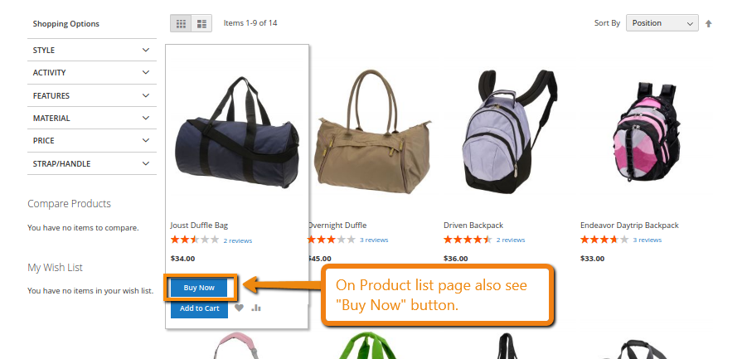
Task: Switch to list view mode
Action: pyautogui.click(x=201, y=23)
